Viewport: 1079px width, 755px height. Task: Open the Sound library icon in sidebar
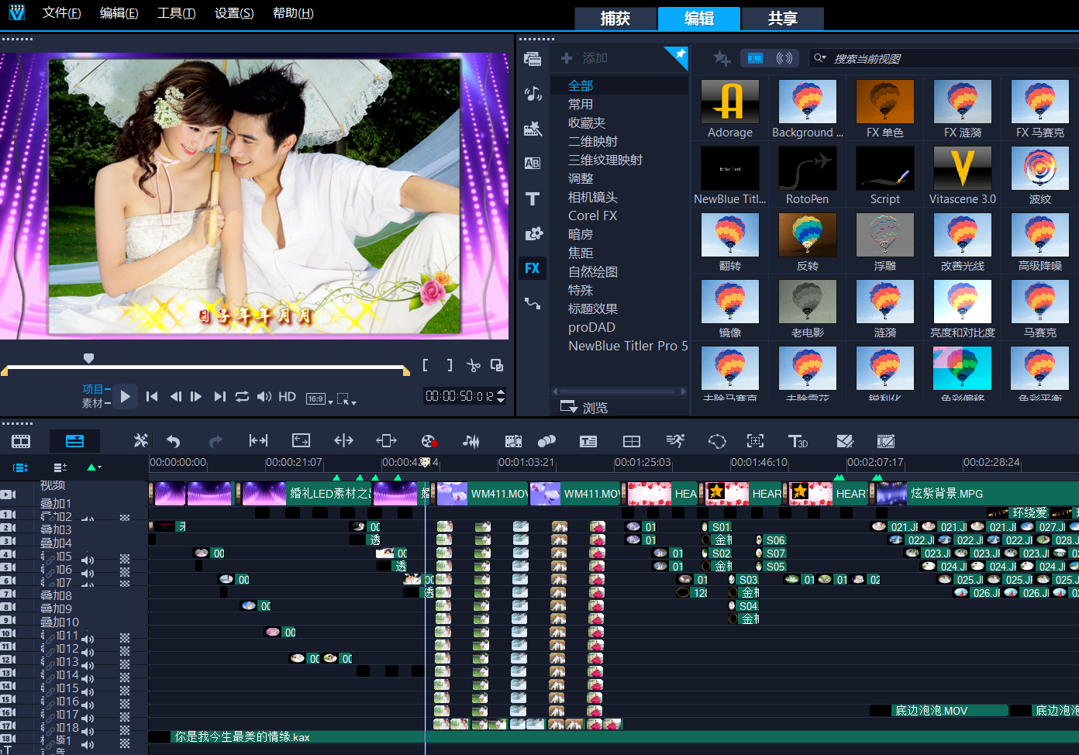(533, 94)
